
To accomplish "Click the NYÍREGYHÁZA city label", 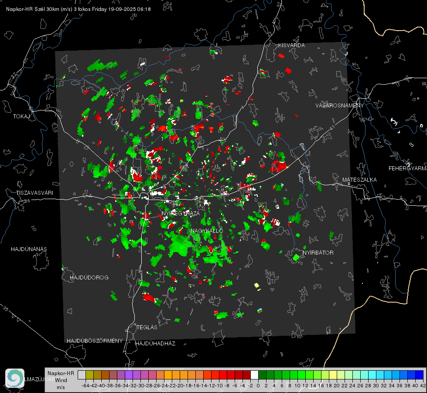I will pyautogui.click(x=181, y=213).
